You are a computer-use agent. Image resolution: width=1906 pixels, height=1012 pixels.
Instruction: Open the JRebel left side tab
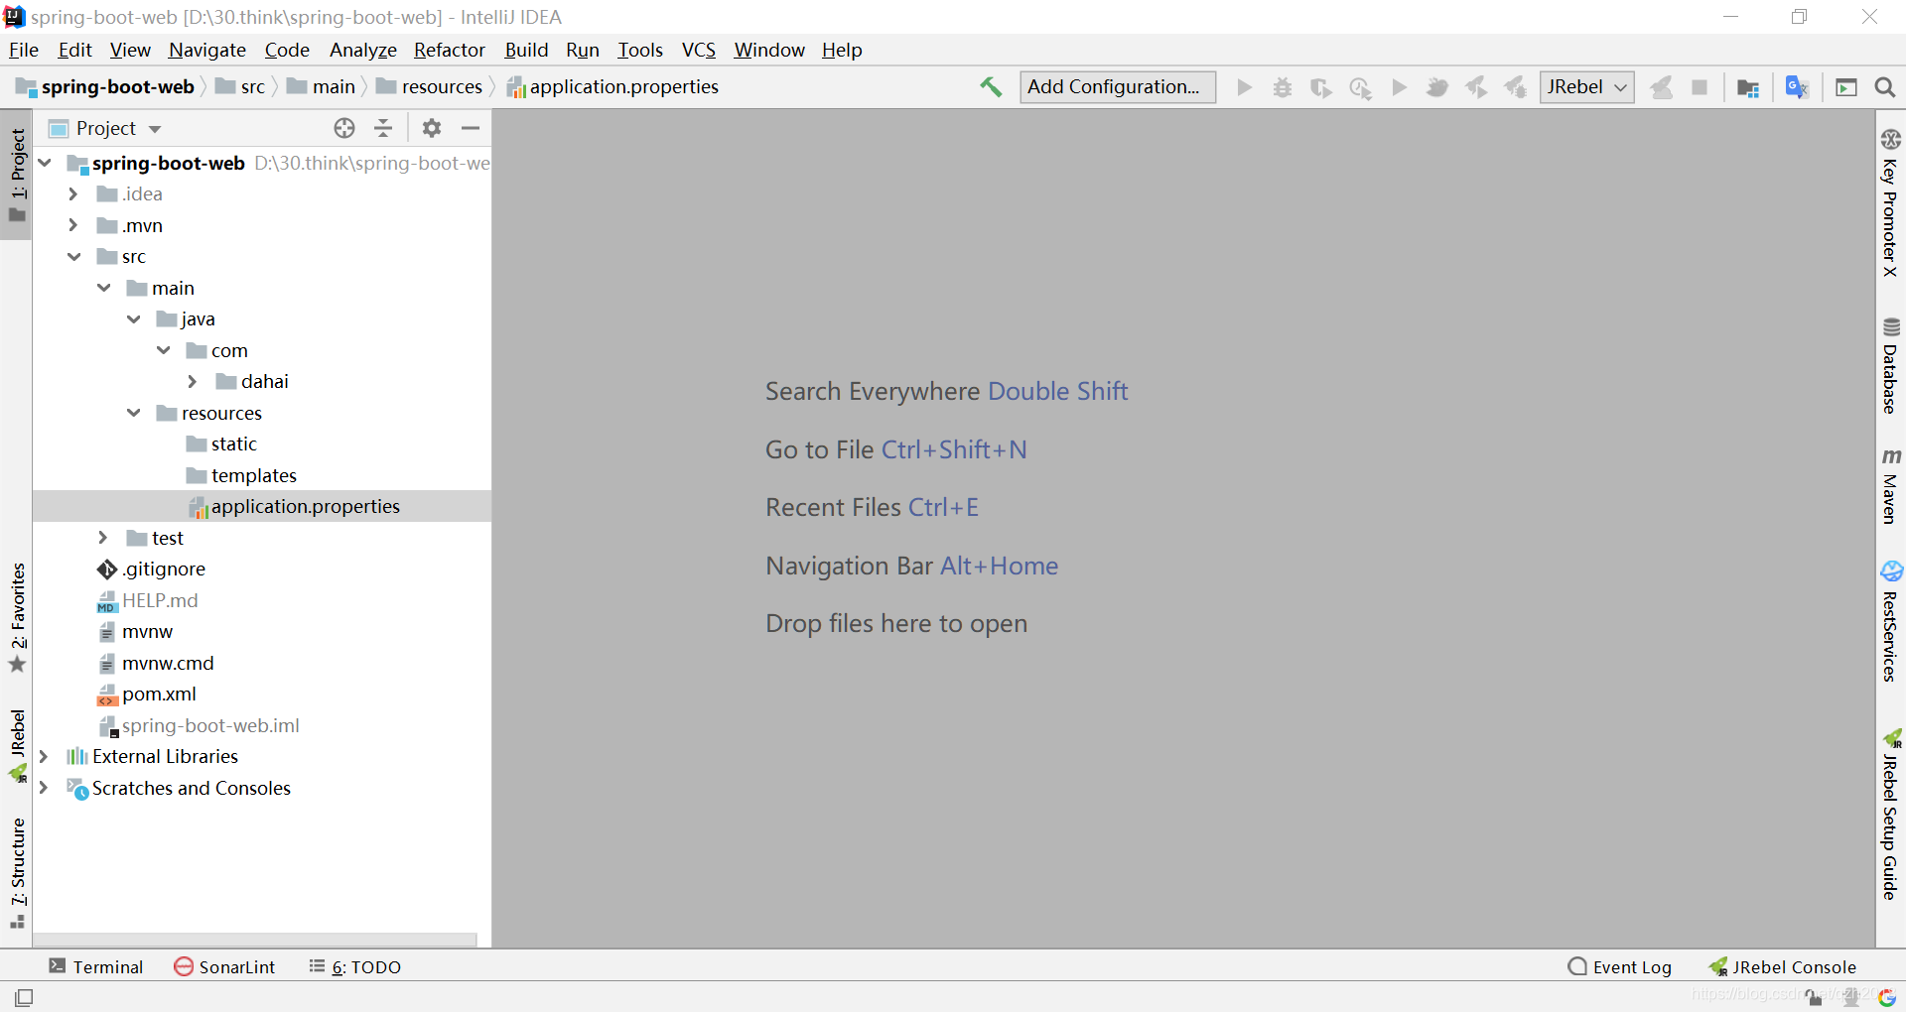click(x=17, y=746)
